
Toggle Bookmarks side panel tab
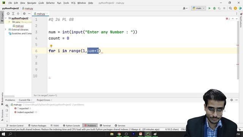click(x=2, y=99)
